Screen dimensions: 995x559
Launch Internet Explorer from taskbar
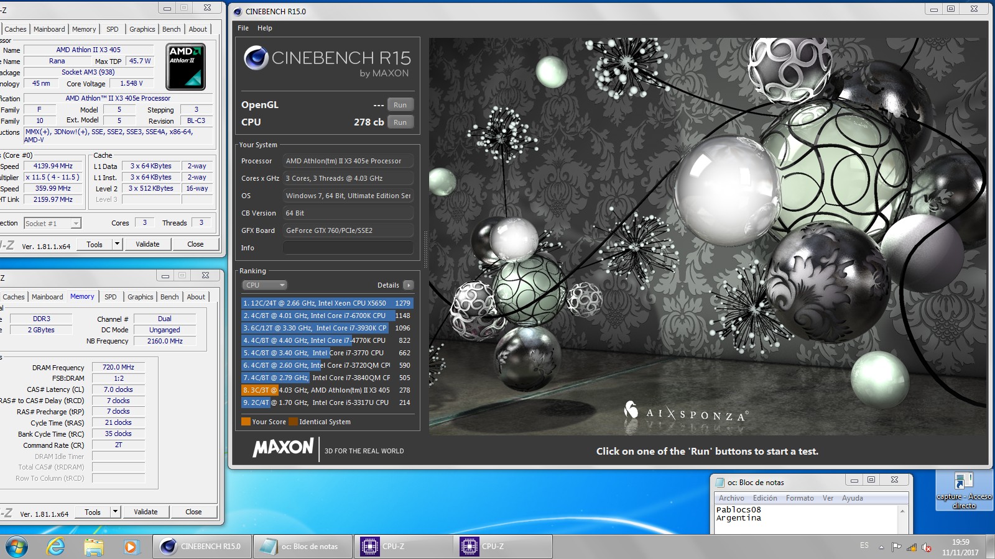tap(56, 547)
